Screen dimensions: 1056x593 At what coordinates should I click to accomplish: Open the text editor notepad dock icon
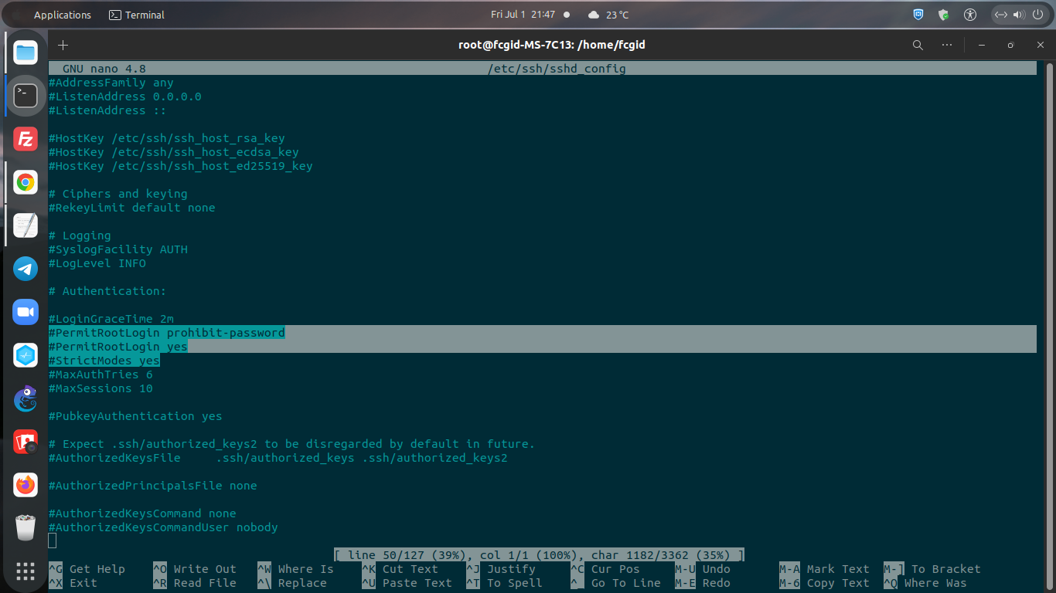tap(26, 225)
